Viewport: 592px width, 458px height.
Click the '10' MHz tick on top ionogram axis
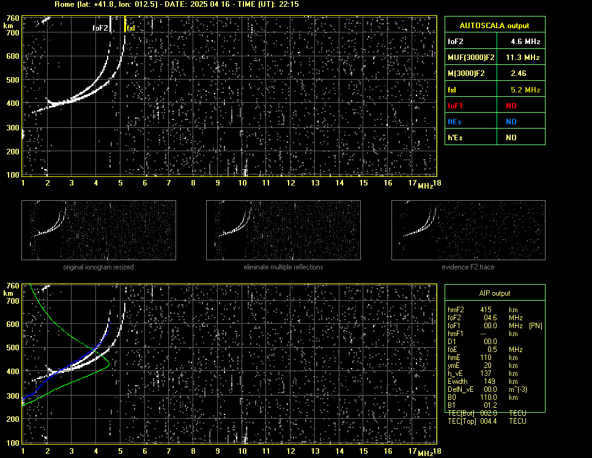(242, 183)
